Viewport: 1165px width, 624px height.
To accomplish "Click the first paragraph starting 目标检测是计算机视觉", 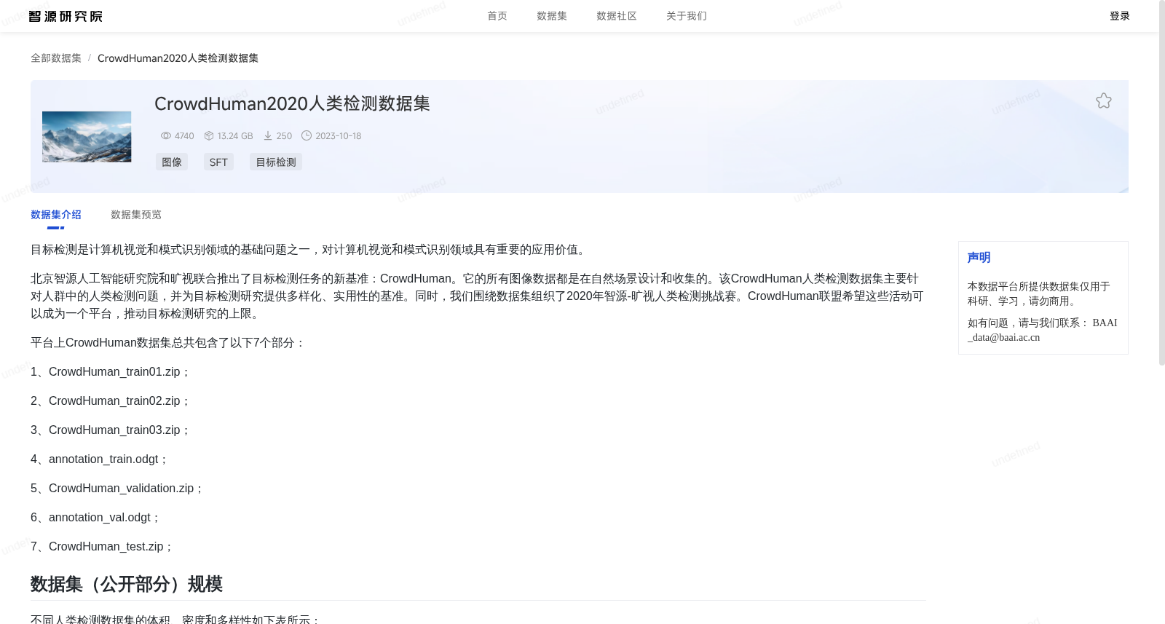I will point(309,250).
